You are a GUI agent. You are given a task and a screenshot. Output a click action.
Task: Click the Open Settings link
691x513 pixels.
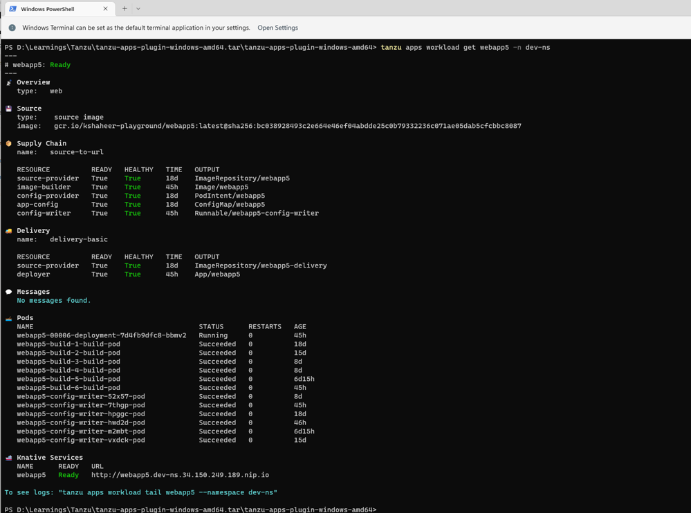277,28
